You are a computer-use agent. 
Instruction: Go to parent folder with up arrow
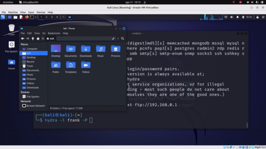coord(33,38)
